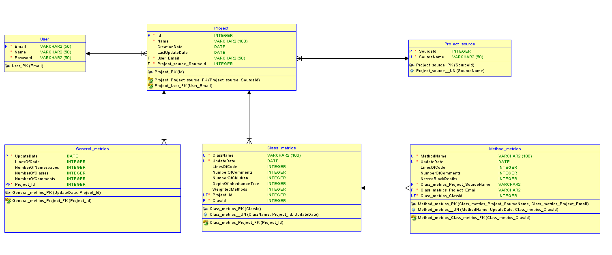
Task: Select the General_metrics table title
Action: (x=92, y=149)
